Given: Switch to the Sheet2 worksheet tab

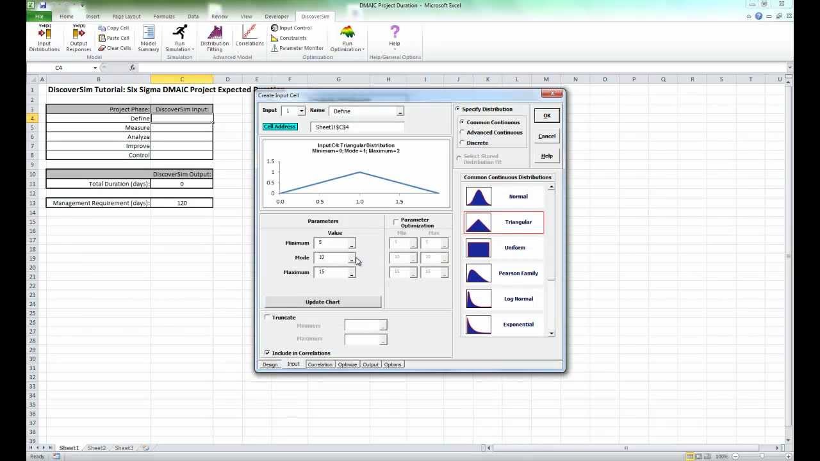Looking at the screenshot, I should tap(97, 448).
